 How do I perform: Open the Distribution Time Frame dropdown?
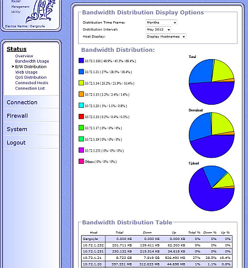(161, 23)
